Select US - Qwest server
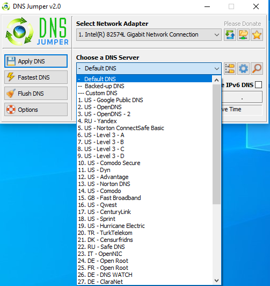Image resolution: width=270 pixels, height=286 pixels. pyautogui.click(x=144, y=205)
